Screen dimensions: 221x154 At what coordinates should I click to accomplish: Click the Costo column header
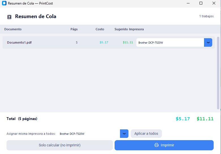(100, 29)
